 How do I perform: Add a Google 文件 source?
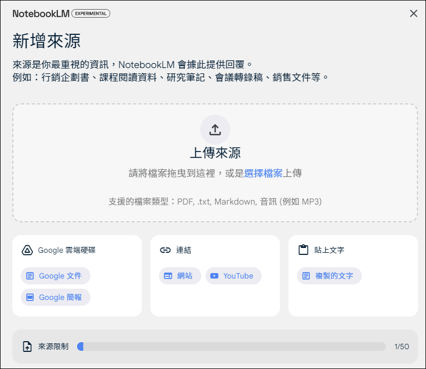[56, 276]
